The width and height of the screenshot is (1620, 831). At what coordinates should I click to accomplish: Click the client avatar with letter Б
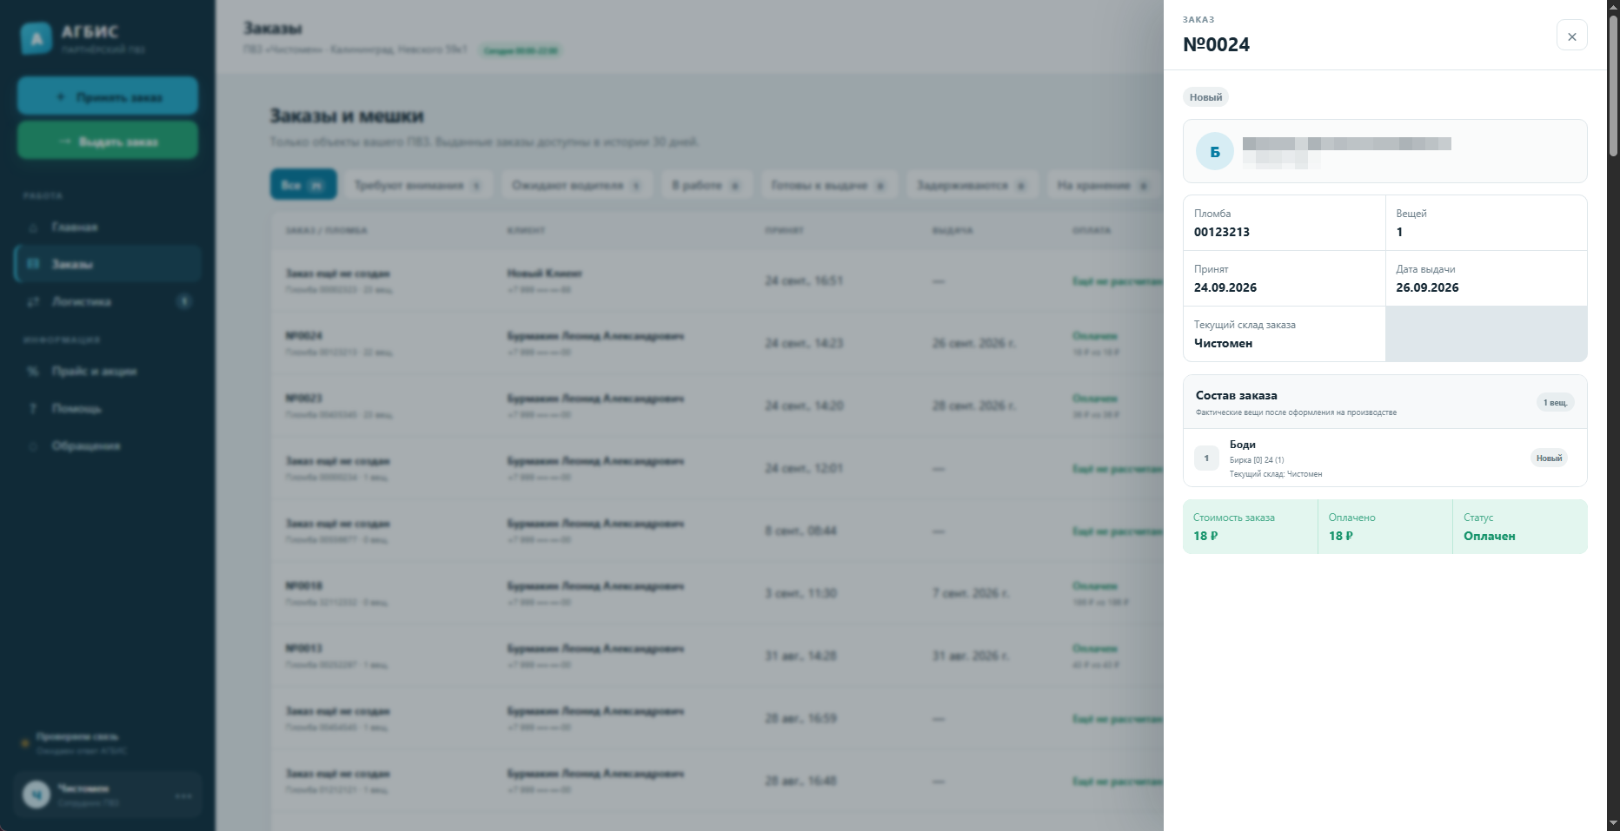(1215, 152)
